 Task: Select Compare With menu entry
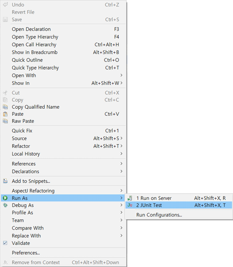click(x=64, y=228)
